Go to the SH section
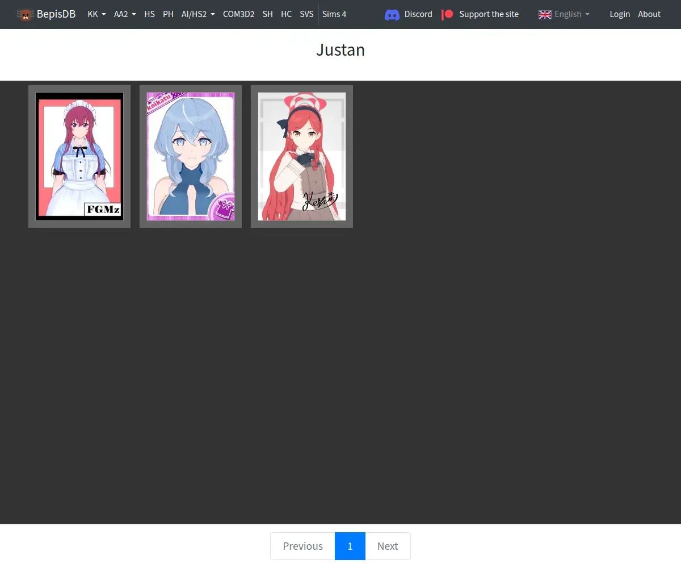This screenshot has height=568, width=681. 268,14
